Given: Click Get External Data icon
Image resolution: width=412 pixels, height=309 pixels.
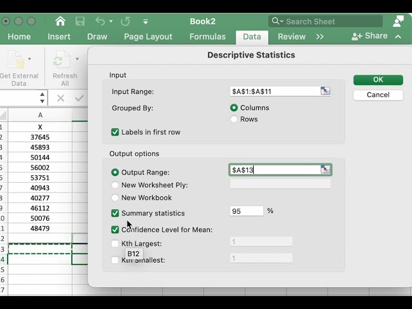Looking at the screenshot, I should click(15, 60).
